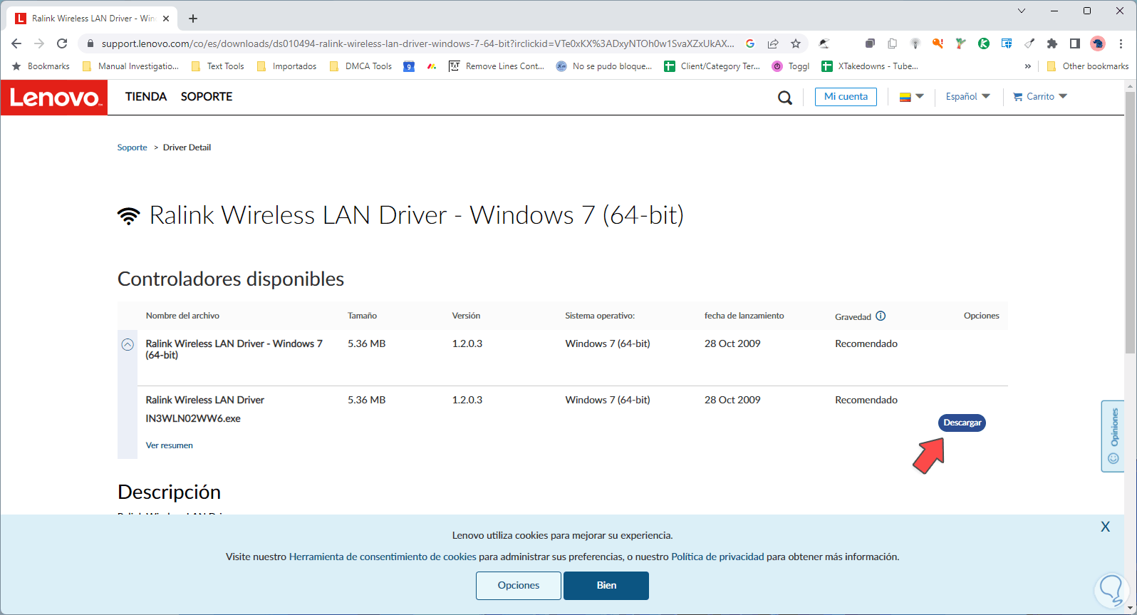Click the Descargar download button
The width and height of the screenshot is (1137, 615).
click(962, 423)
